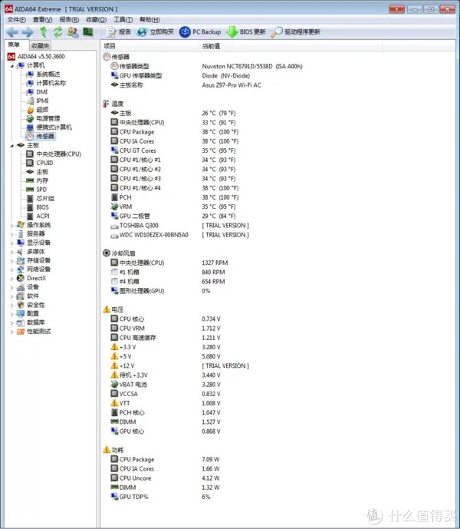Image resolution: width=460 pixels, height=529 pixels.
Task: Click the green Up arrow icon
Action: [x=44, y=32]
